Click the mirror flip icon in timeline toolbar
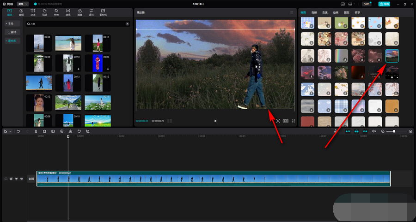 point(70,131)
